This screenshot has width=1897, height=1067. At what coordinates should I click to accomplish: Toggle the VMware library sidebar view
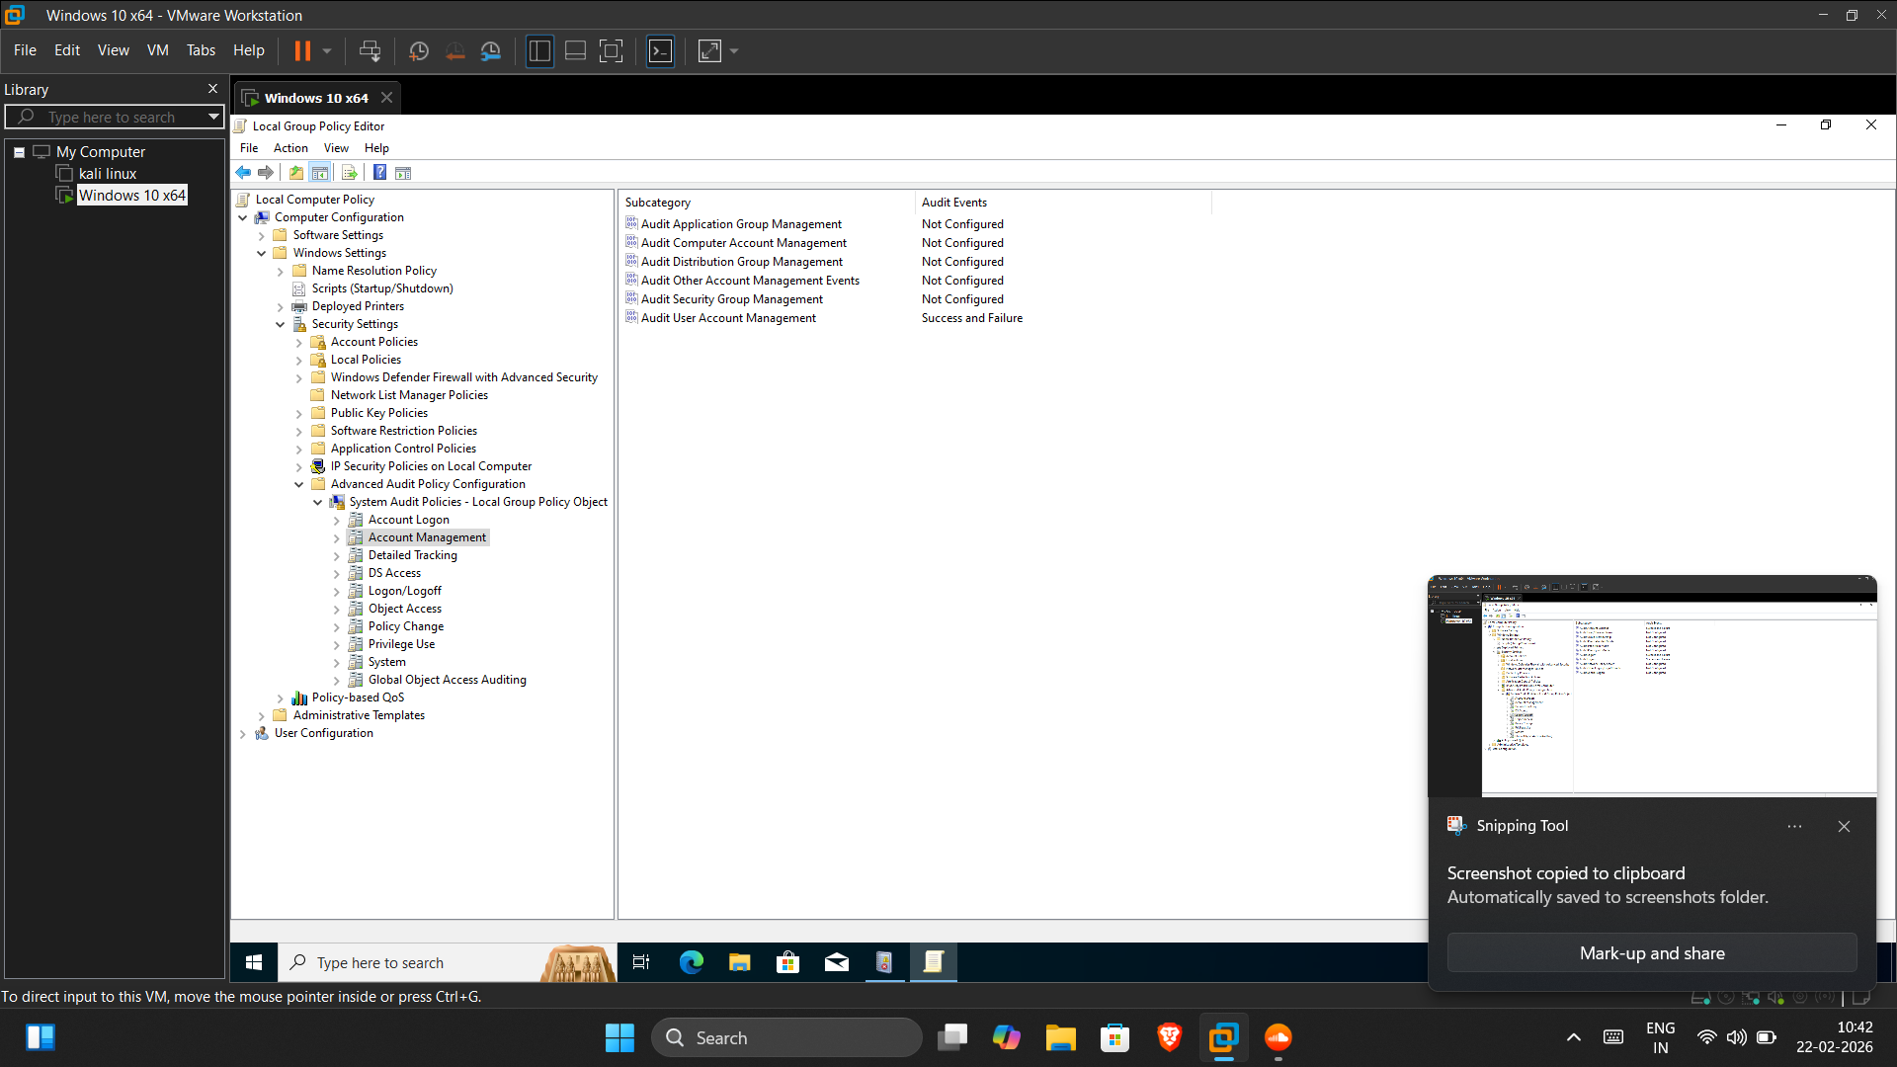(x=539, y=50)
